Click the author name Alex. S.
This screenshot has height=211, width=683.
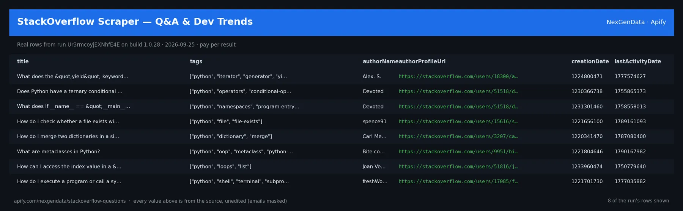[372, 77]
